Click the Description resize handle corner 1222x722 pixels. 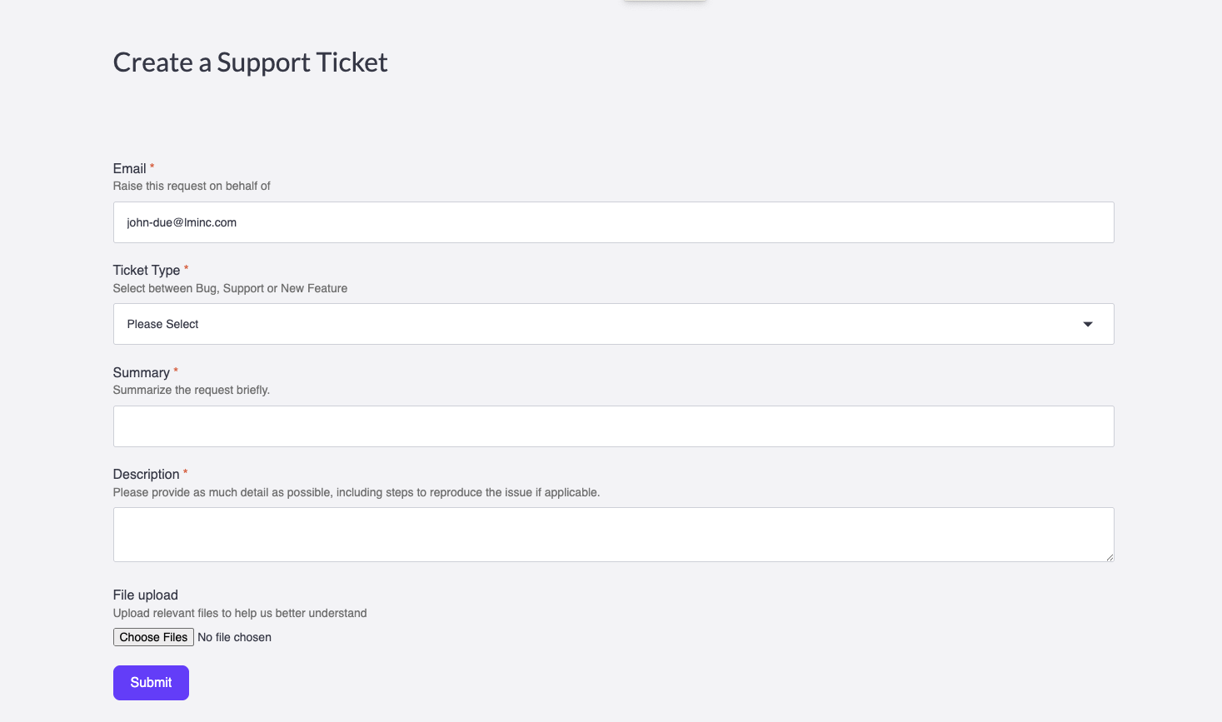tap(1110, 557)
